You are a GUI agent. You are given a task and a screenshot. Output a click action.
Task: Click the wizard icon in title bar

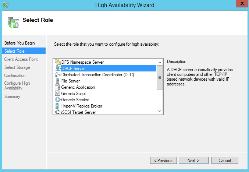6,5
